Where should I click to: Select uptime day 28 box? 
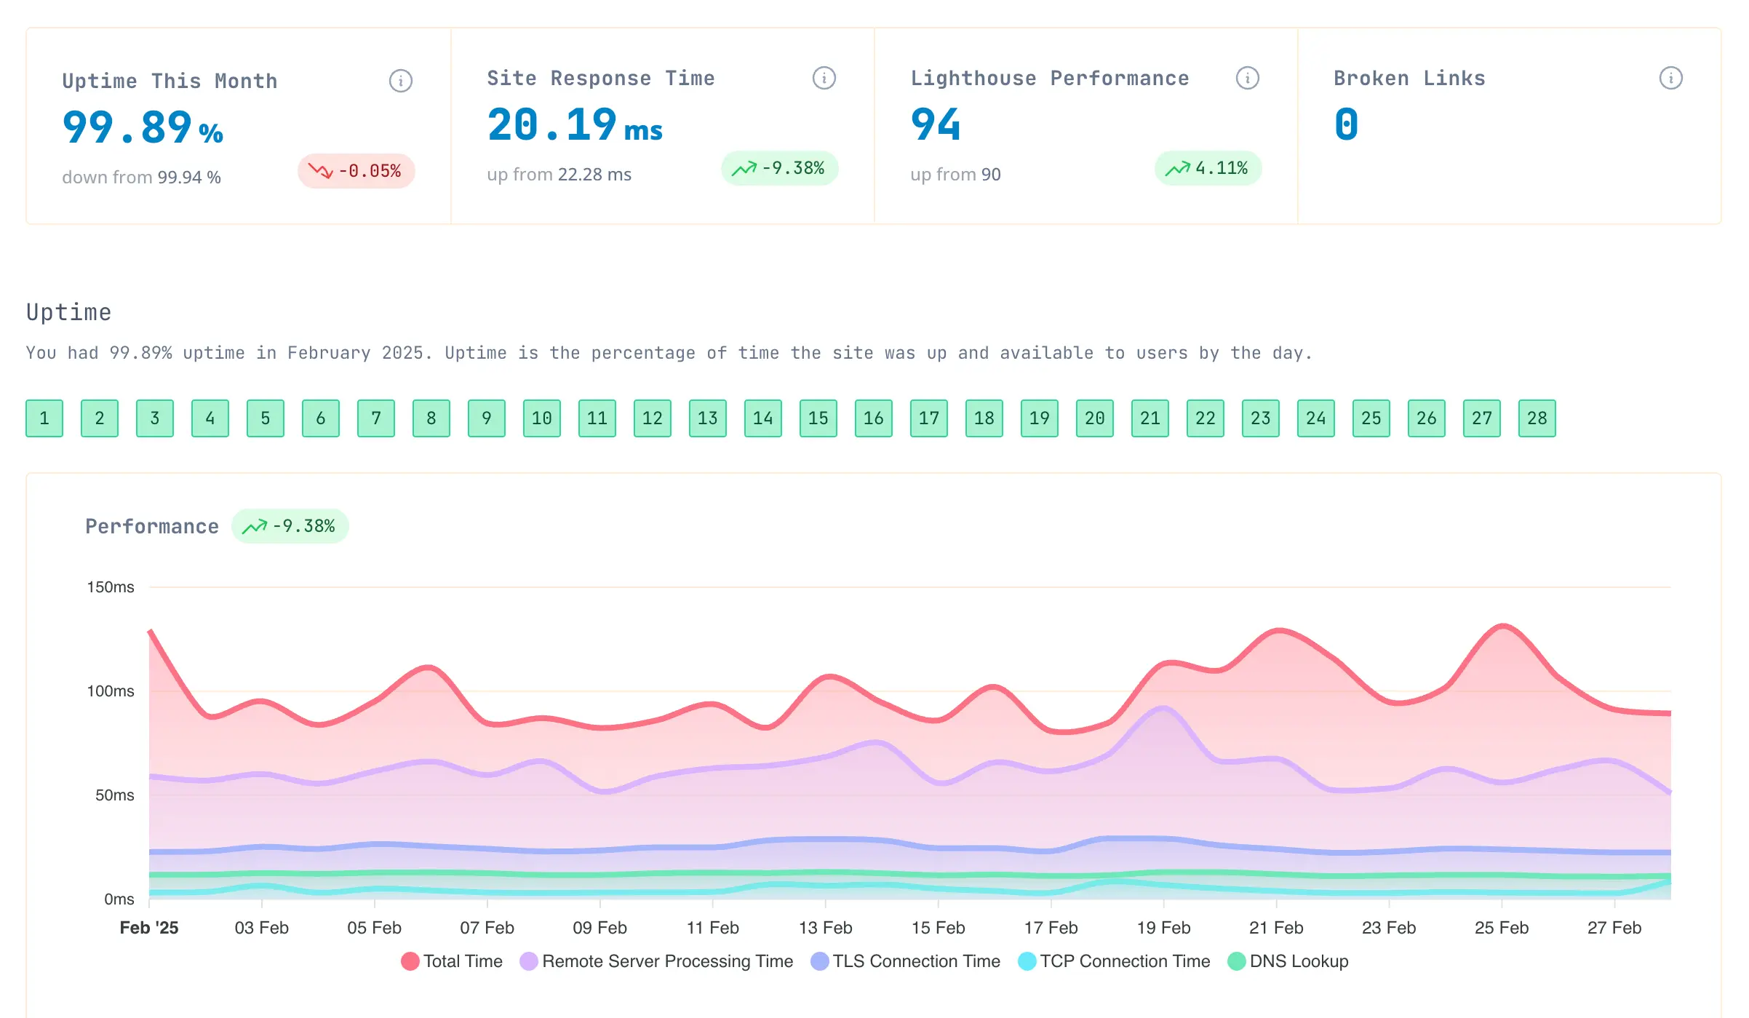click(1537, 418)
